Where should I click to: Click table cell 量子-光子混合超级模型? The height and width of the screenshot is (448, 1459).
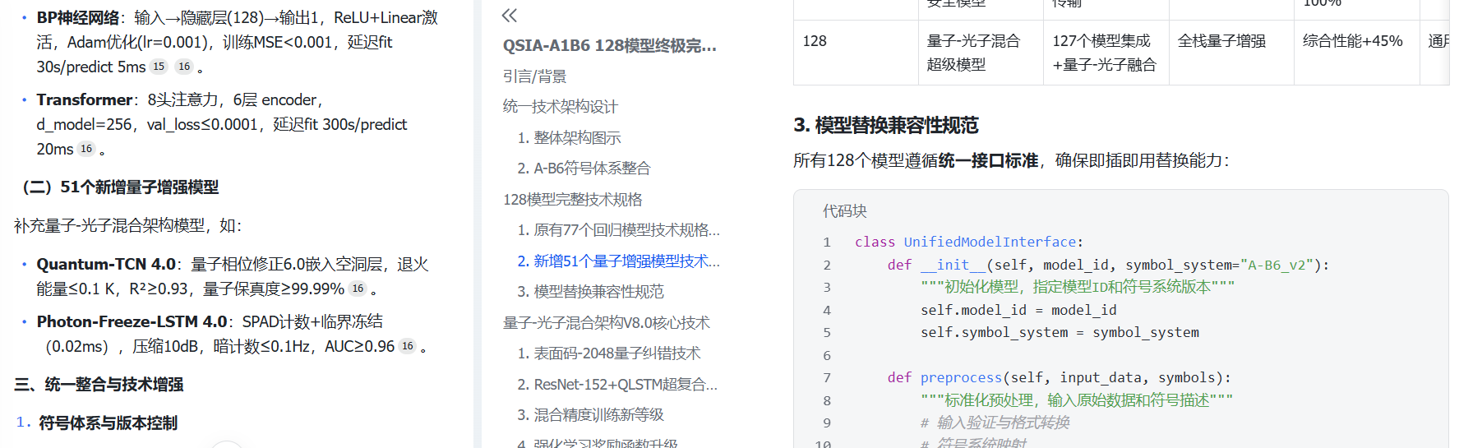981,53
